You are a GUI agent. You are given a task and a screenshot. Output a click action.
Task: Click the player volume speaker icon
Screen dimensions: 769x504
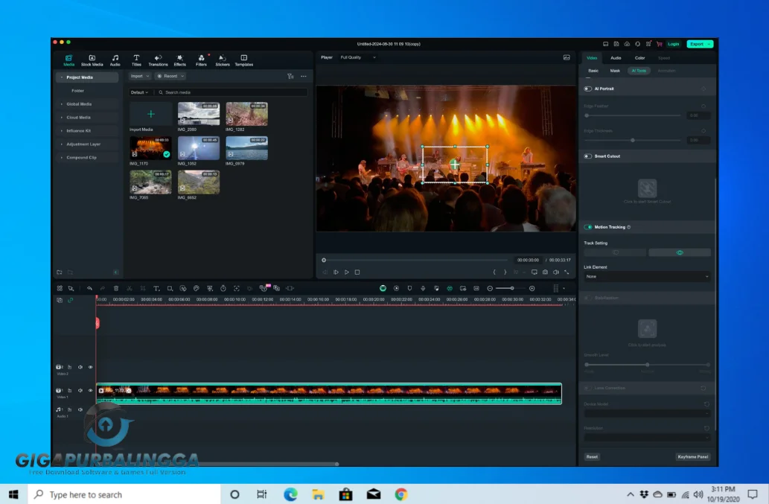click(555, 272)
